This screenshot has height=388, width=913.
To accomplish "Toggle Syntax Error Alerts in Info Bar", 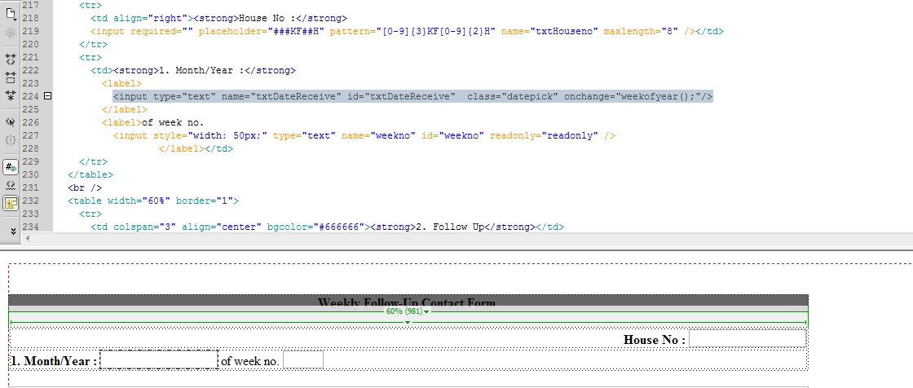I will click(x=11, y=203).
